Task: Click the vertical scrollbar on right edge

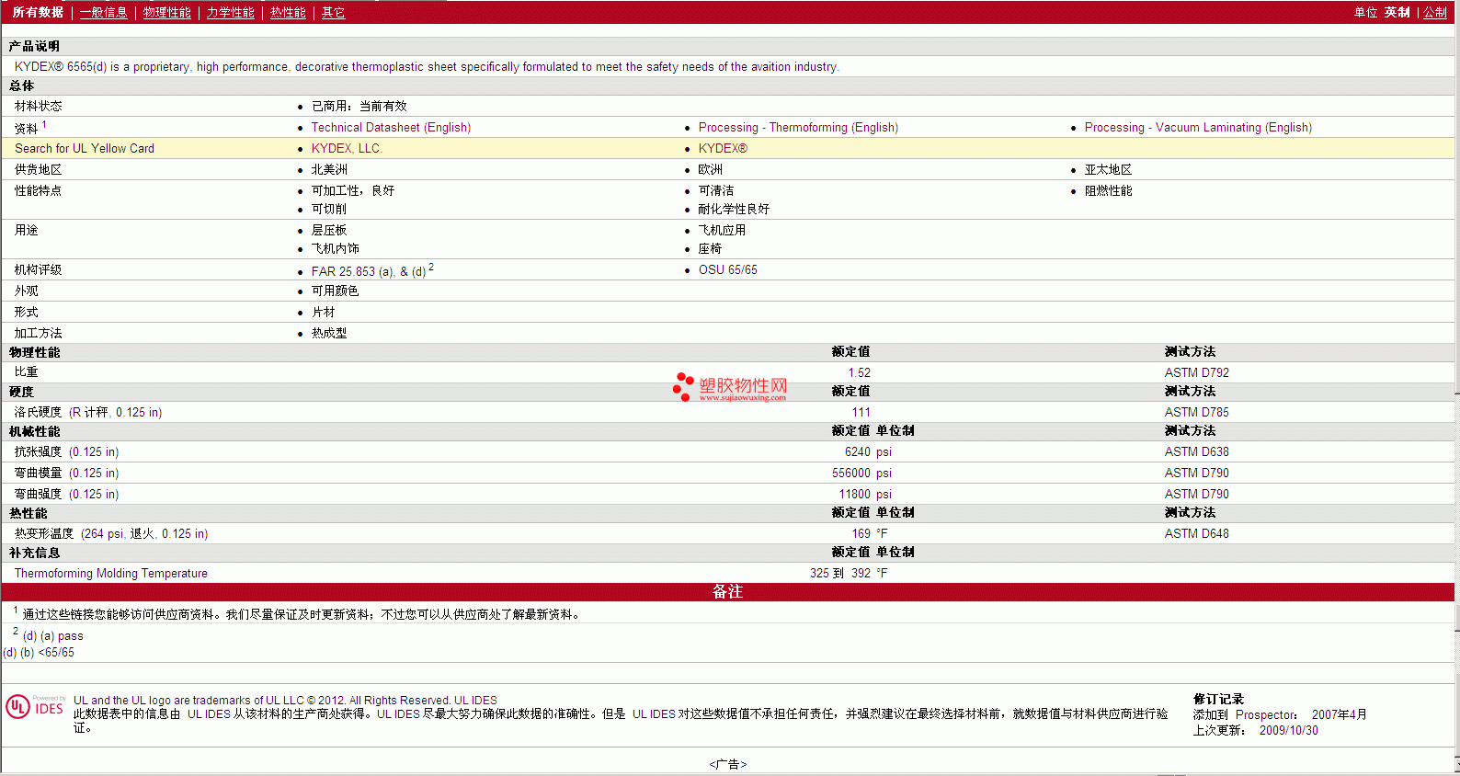Action: click(x=1456, y=388)
